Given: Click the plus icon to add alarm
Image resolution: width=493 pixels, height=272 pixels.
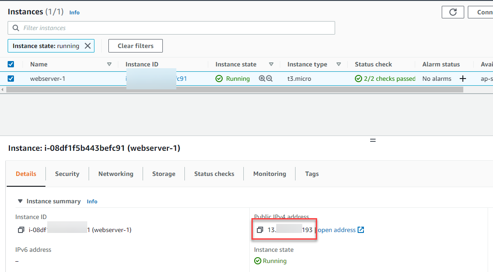Looking at the screenshot, I should [462, 79].
